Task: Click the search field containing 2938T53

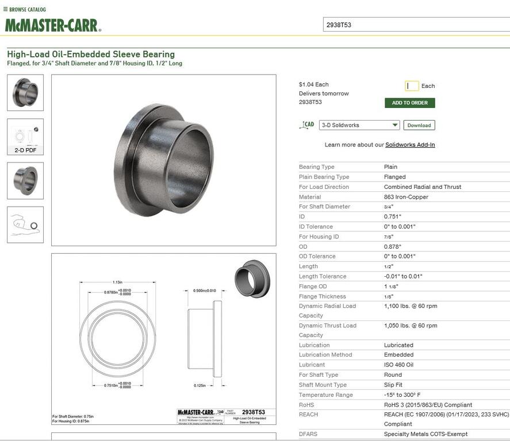Action: (416, 25)
